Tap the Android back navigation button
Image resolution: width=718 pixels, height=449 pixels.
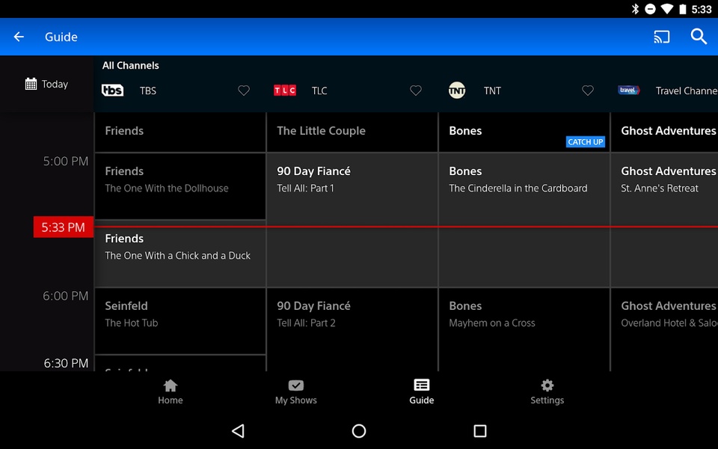coord(238,431)
